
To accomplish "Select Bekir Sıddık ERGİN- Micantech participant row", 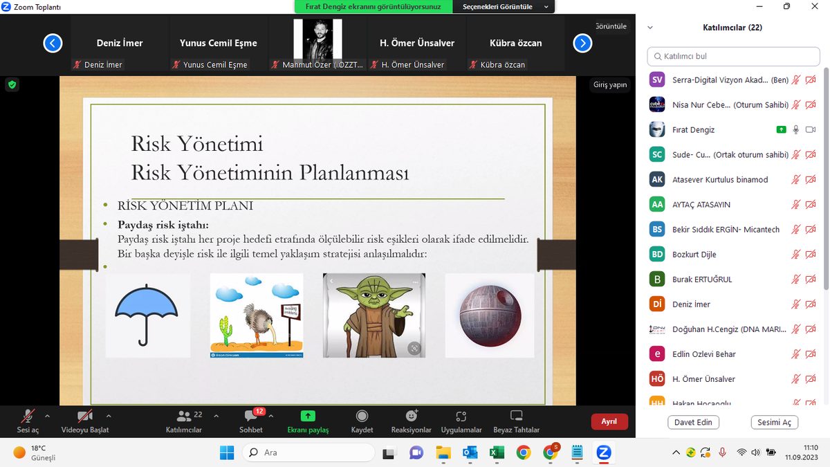I will 733,230.
